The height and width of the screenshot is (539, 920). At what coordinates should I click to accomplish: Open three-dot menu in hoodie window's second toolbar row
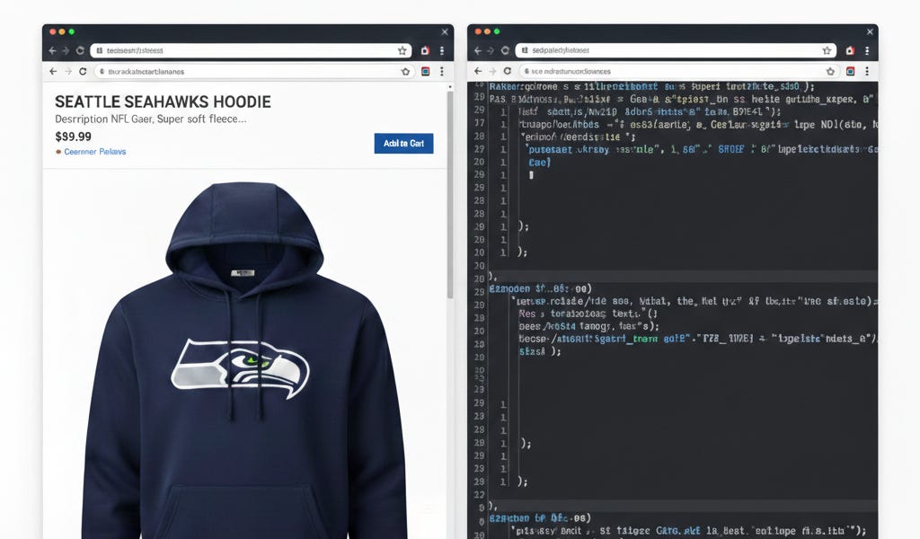[x=442, y=71]
